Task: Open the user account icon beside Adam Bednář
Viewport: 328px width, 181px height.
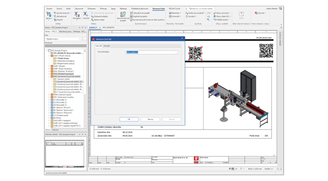Action: [280, 8]
